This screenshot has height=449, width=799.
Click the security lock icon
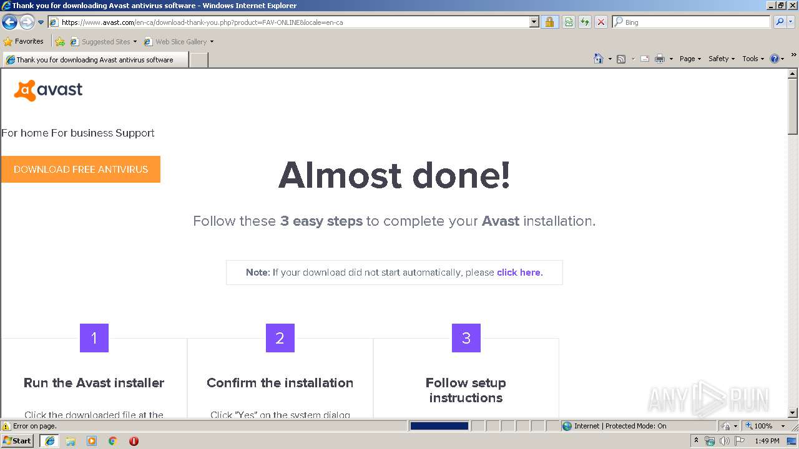549,22
